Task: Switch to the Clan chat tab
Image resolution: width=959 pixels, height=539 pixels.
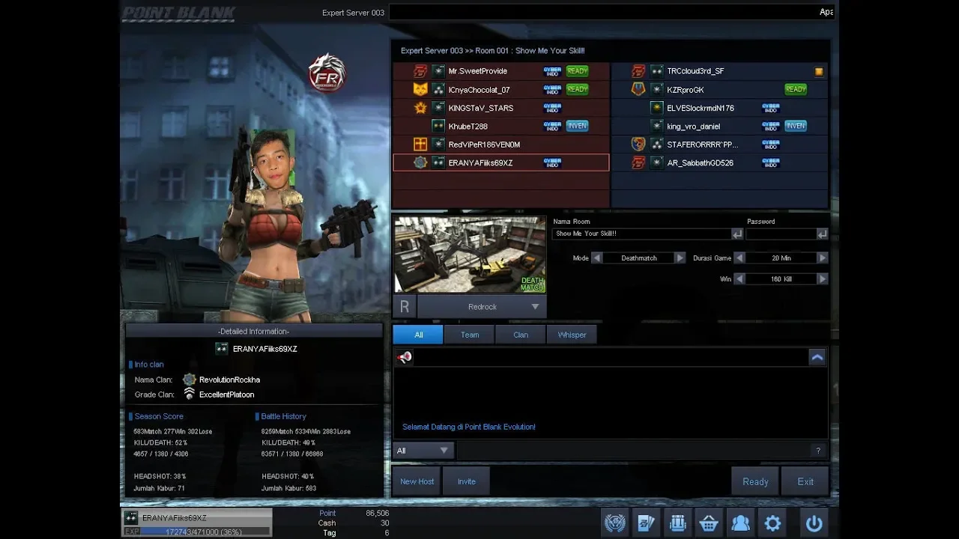Action: (521, 335)
